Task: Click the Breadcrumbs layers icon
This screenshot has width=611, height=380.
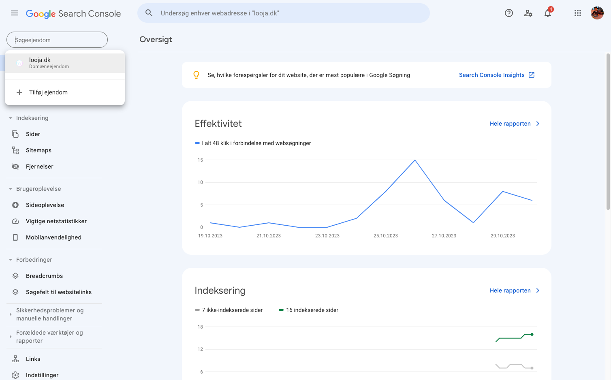Action: (x=15, y=276)
